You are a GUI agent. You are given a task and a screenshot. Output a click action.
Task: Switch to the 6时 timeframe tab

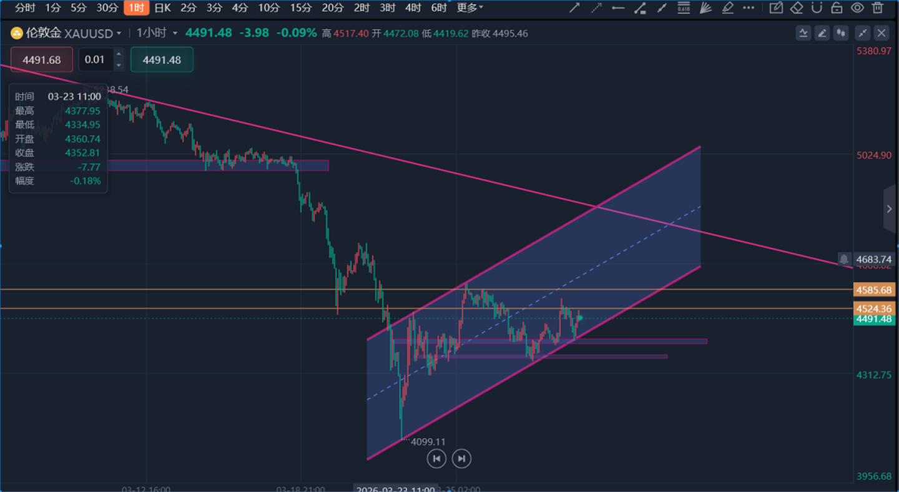(439, 8)
